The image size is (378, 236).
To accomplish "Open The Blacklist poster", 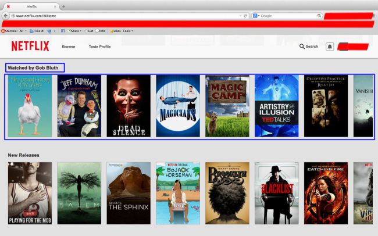I will pyautogui.click(x=277, y=193).
